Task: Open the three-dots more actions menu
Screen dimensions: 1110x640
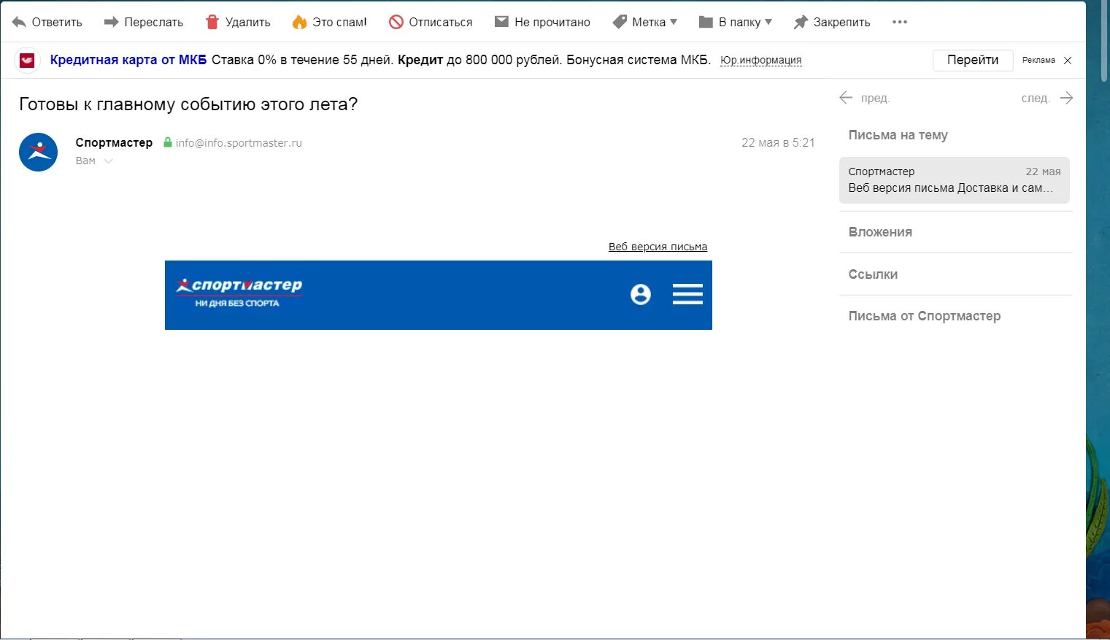Action: click(900, 22)
